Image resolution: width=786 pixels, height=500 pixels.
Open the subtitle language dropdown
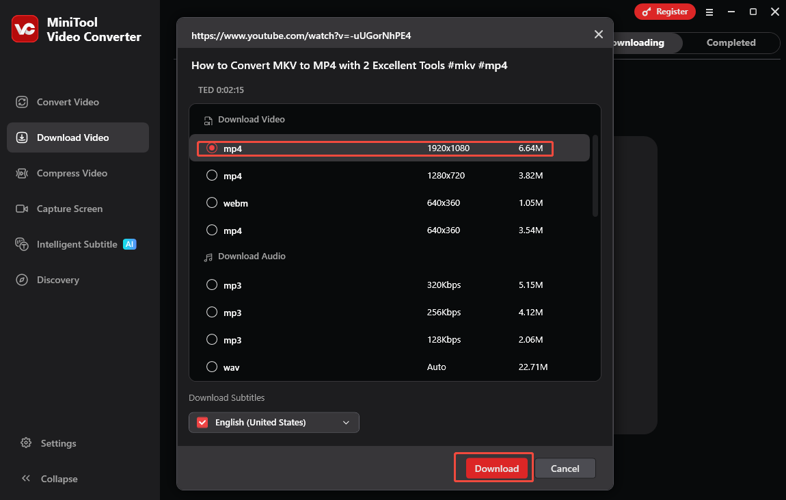(346, 422)
